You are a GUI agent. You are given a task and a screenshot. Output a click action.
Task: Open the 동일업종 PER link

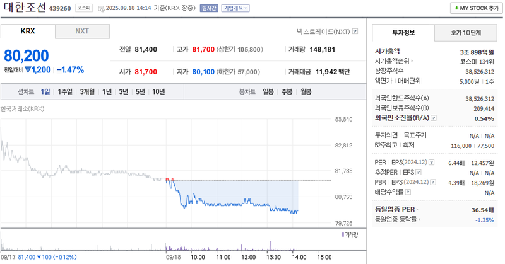pos(395,209)
